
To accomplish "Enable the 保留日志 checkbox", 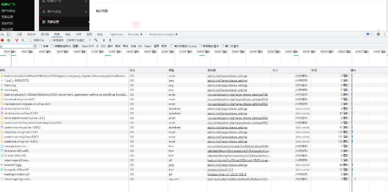I will (31, 40).
